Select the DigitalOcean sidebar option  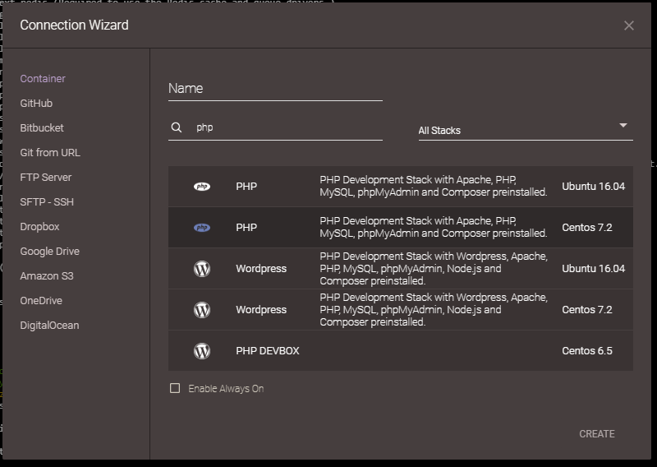(49, 326)
